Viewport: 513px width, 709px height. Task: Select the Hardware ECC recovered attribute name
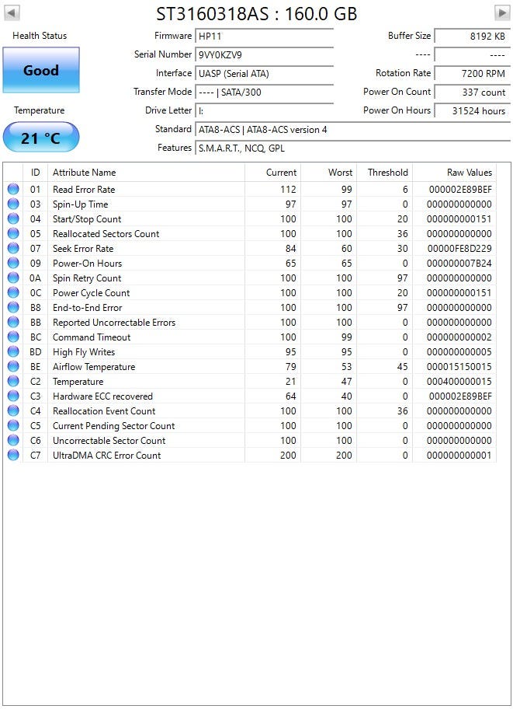click(x=102, y=396)
